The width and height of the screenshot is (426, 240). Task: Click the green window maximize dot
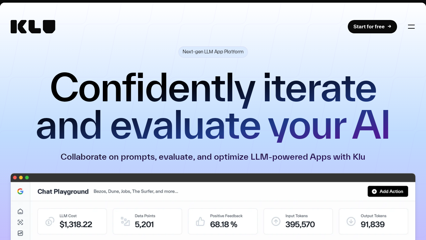(x=27, y=178)
